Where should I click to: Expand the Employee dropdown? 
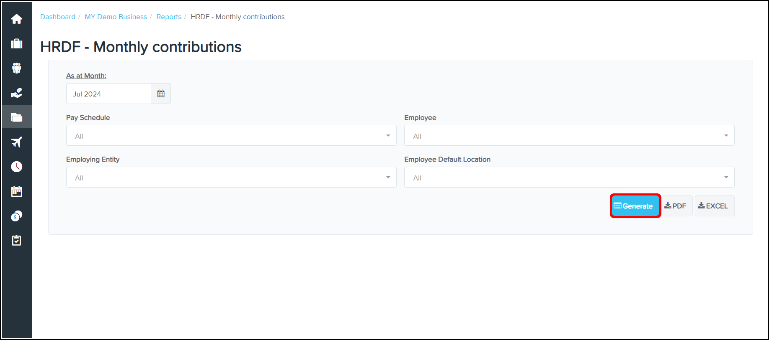569,136
